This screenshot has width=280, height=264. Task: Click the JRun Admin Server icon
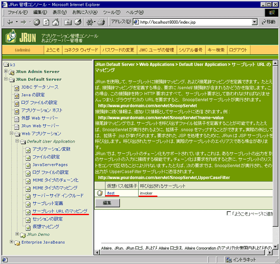[12, 72]
